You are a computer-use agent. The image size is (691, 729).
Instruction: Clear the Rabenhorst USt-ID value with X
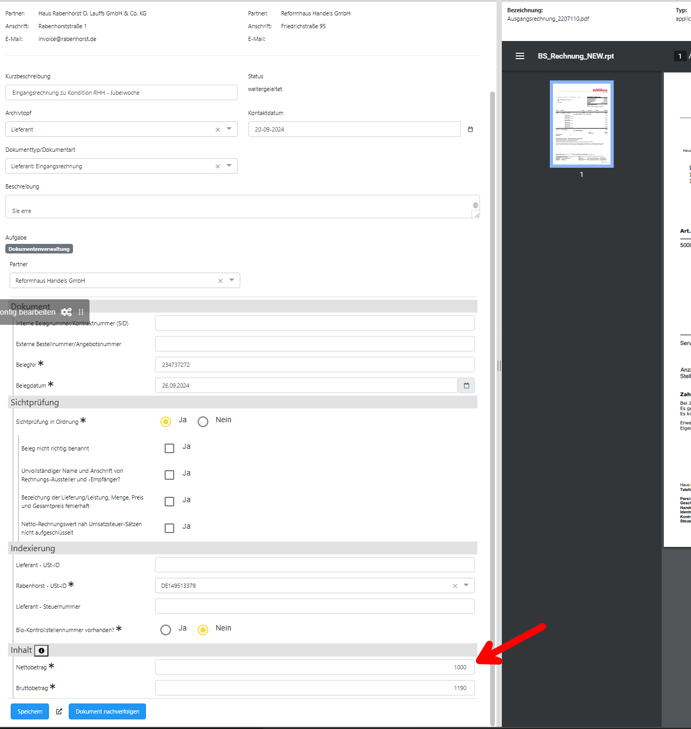click(455, 586)
